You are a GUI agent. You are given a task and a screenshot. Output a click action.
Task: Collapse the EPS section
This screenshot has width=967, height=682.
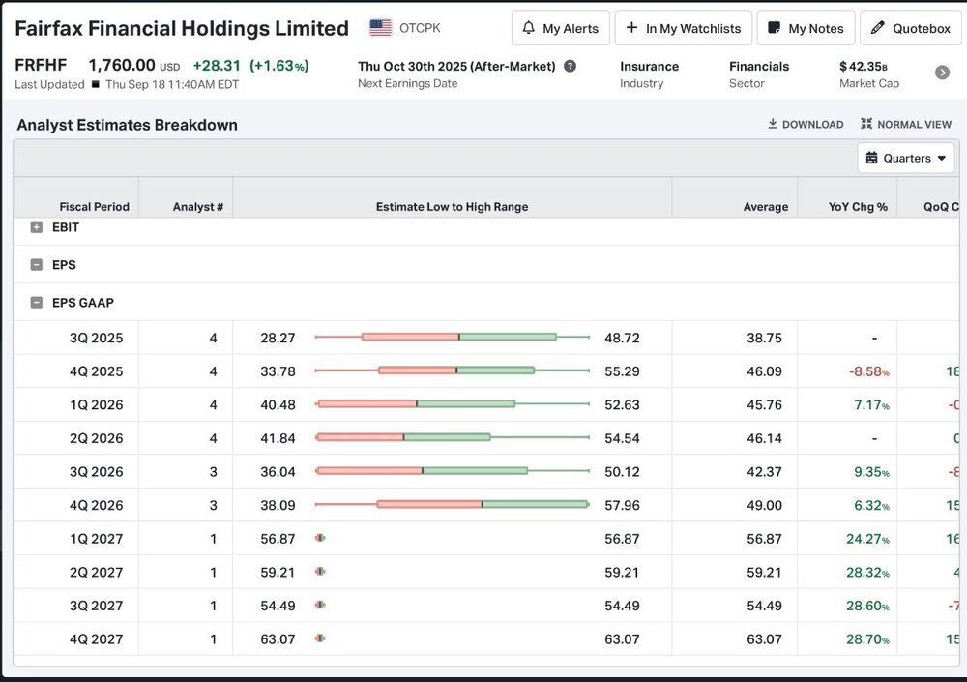pyautogui.click(x=37, y=265)
